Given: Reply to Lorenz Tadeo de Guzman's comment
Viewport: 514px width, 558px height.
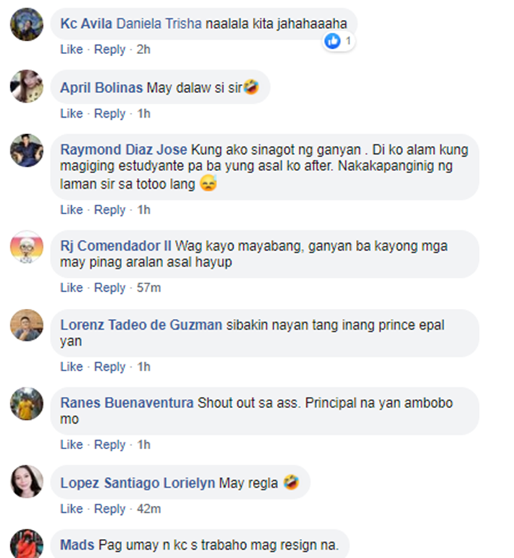Looking at the screenshot, I should point(110,367).
